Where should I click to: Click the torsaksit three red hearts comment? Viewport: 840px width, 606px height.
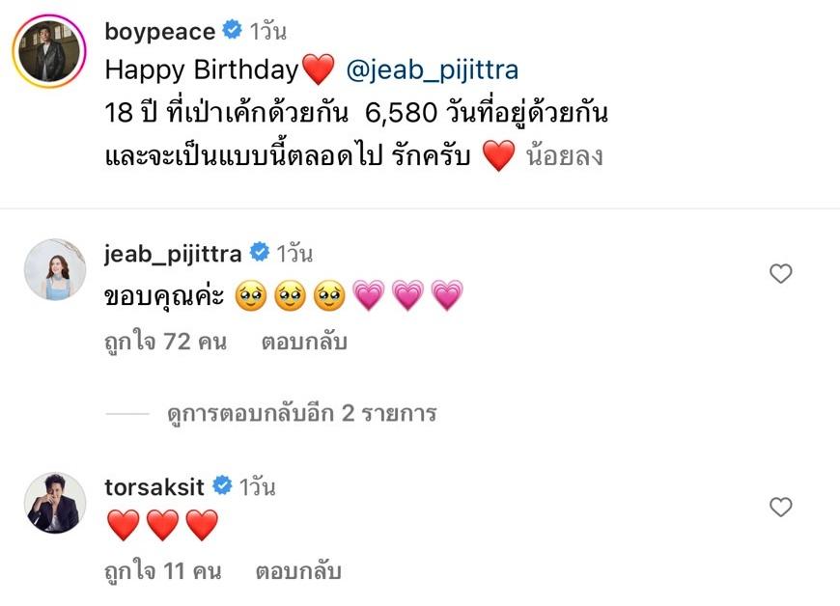pyautogui.click(x=162, y=525)
